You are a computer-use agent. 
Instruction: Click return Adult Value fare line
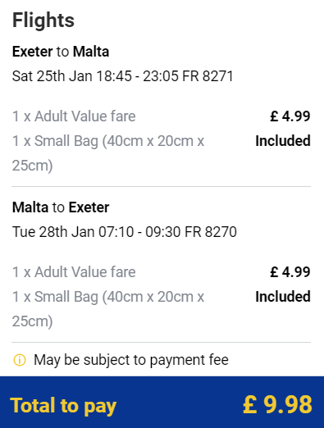[x=74, y=272]
